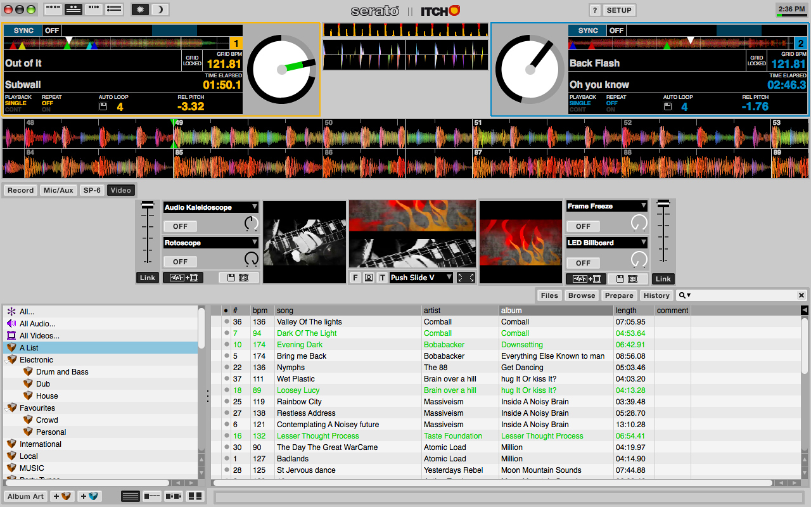Click the left deck auto loop save icon
The height and width of the screenshot is (507, 811).
pyautogui.click(x=104, y=107)
